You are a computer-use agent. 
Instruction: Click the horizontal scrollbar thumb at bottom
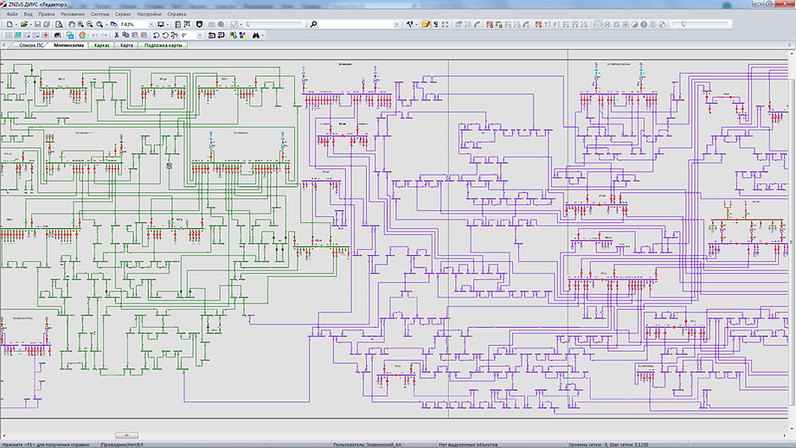125,435
